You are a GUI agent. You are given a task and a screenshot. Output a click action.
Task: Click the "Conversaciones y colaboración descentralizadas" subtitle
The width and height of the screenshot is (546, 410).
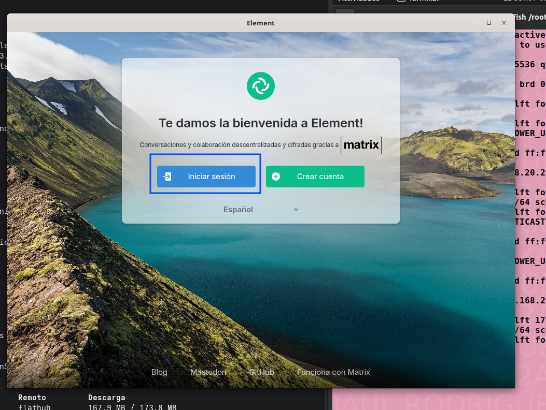239,144
